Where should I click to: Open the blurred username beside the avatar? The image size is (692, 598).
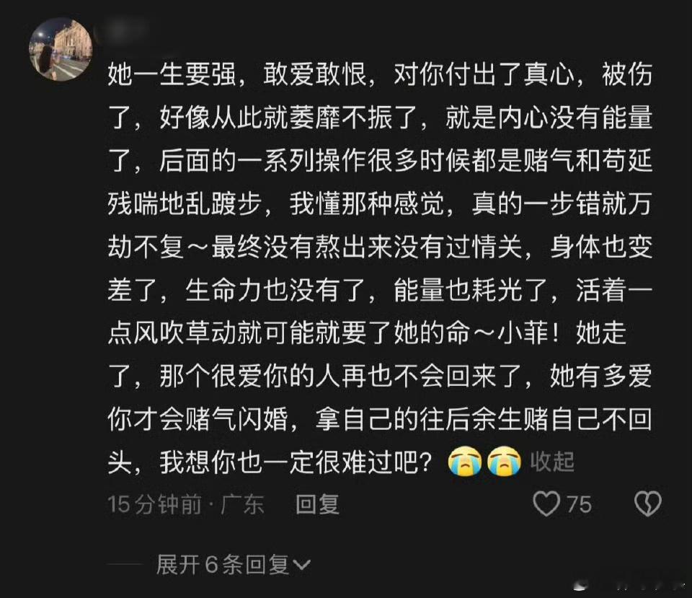125,32
